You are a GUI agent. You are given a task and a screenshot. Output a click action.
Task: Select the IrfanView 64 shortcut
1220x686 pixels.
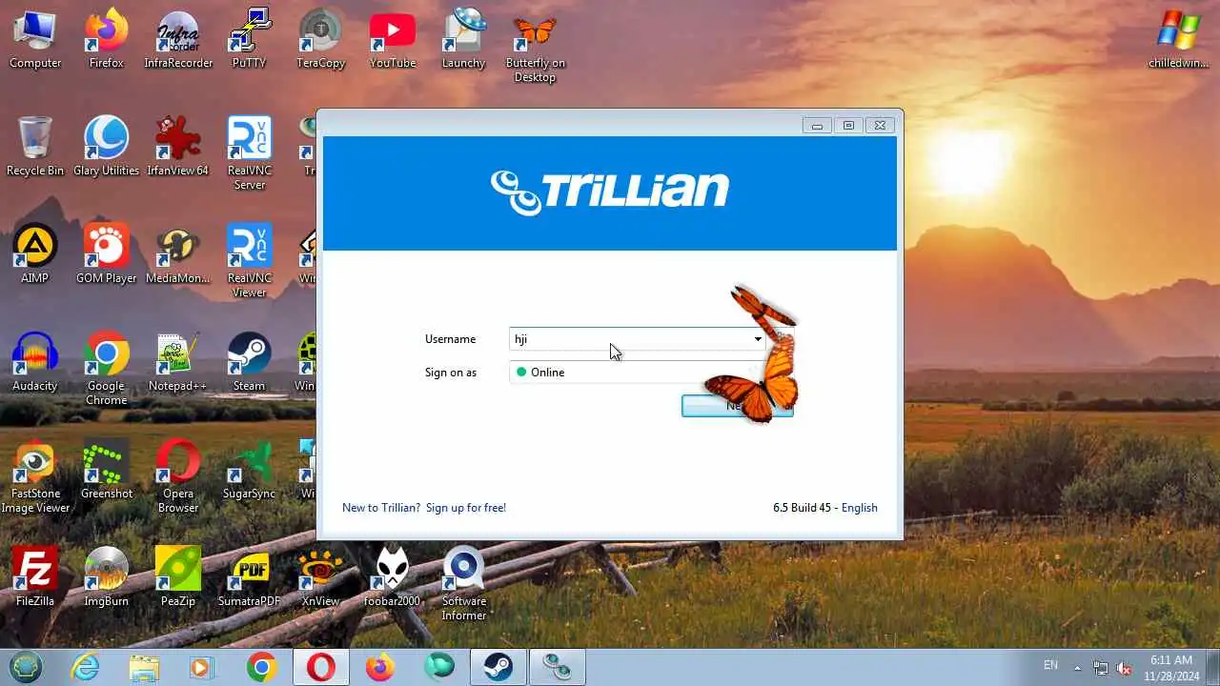pyautogui.click(x=178, y=147)
